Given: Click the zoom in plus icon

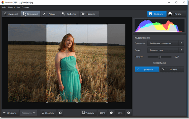Looking at the screenshot, I should (x=129, y=113).
